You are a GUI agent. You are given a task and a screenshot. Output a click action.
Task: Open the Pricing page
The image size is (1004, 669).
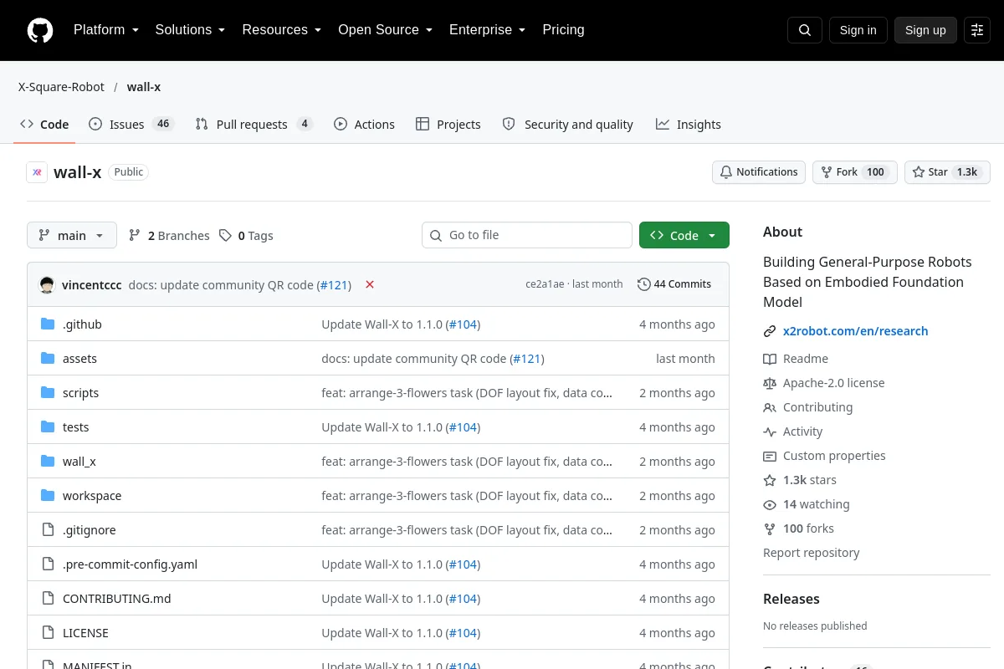(x=563, y=30)
